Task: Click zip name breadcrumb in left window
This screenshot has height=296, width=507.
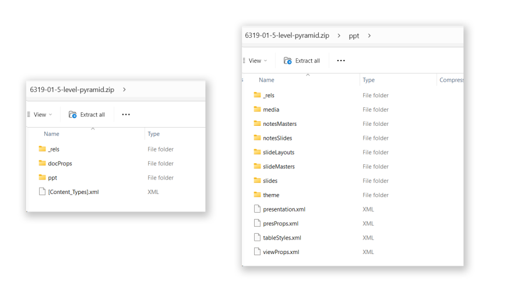Action: [x=72, y=90]
